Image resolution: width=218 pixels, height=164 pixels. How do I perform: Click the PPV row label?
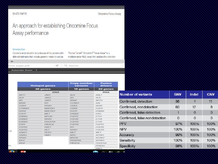[123, 124]
